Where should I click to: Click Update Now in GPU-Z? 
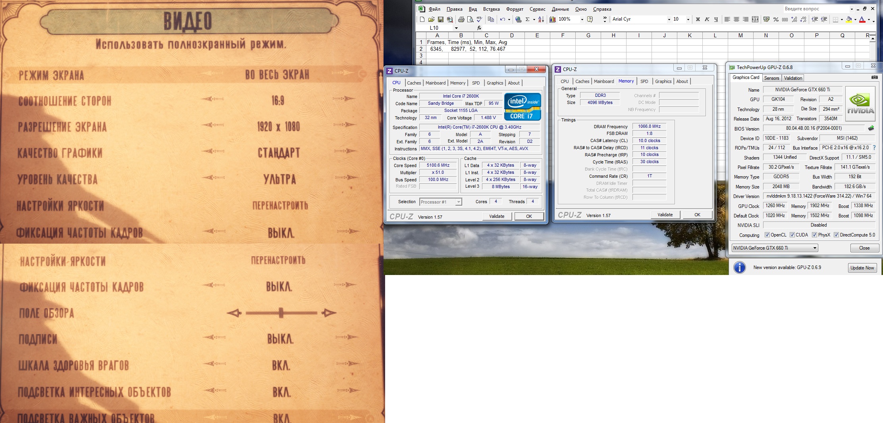click(862, 268)
